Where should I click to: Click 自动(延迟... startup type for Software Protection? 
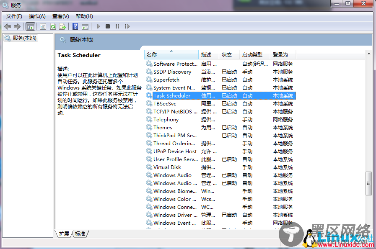[255, 64]
